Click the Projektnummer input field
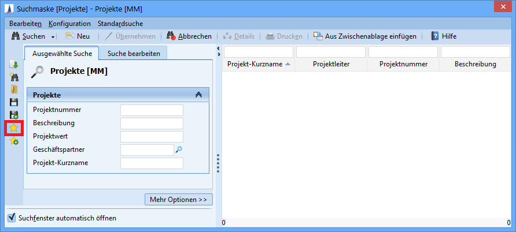The image size is (516, 232). click(152, 110)
